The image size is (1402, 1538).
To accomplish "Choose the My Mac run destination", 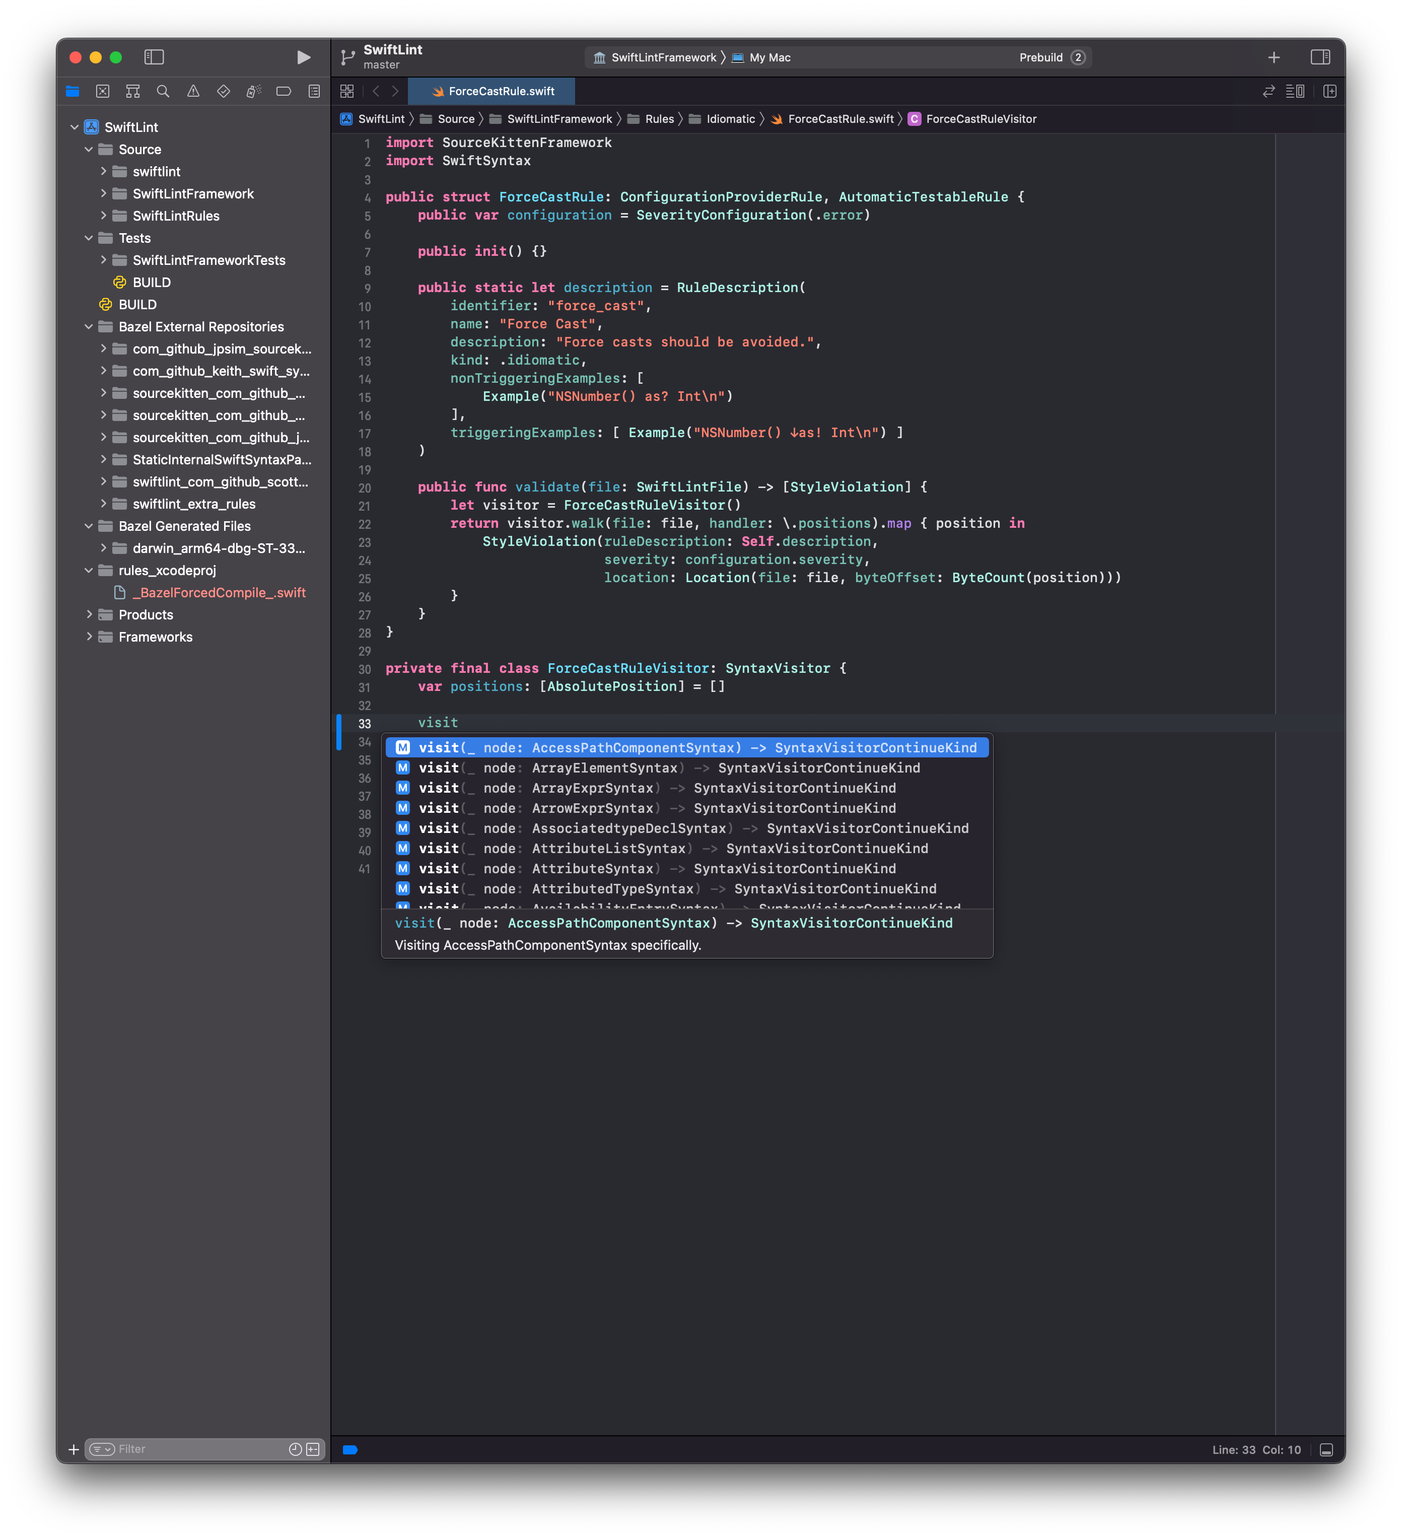I will (761, 58).
